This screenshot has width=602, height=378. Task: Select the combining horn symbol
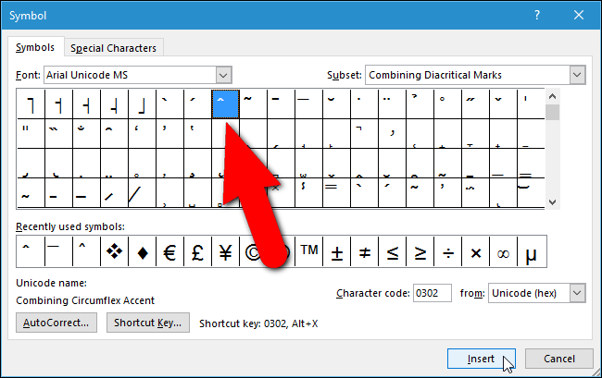pyautogui.click(x=392, y=133)
